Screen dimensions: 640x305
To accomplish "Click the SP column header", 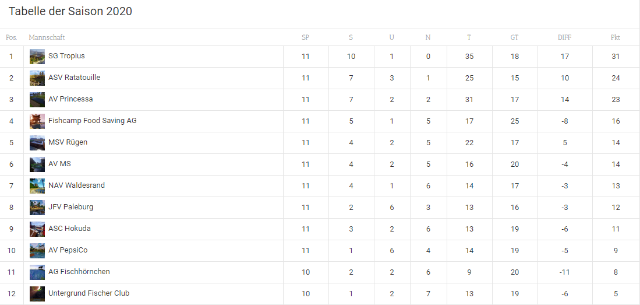I will pos(305,37).
